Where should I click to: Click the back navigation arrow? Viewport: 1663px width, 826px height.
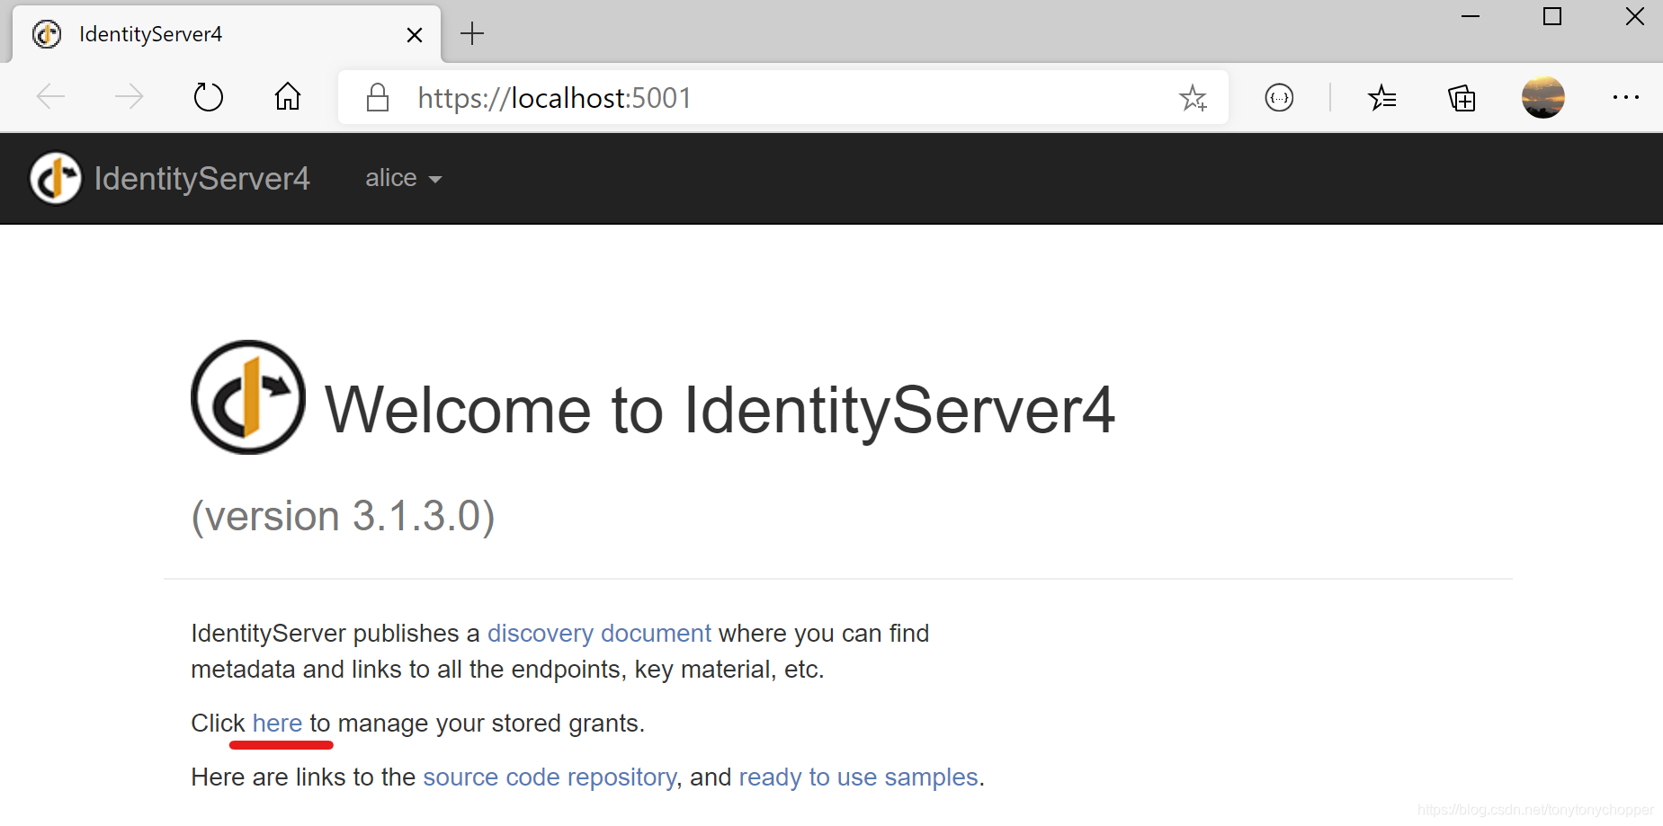click(50, 96)
